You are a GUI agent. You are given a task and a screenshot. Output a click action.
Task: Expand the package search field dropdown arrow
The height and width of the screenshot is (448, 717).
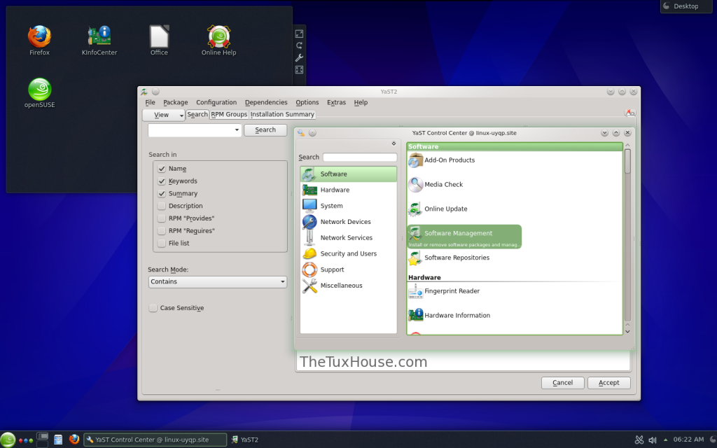(237, 130)
